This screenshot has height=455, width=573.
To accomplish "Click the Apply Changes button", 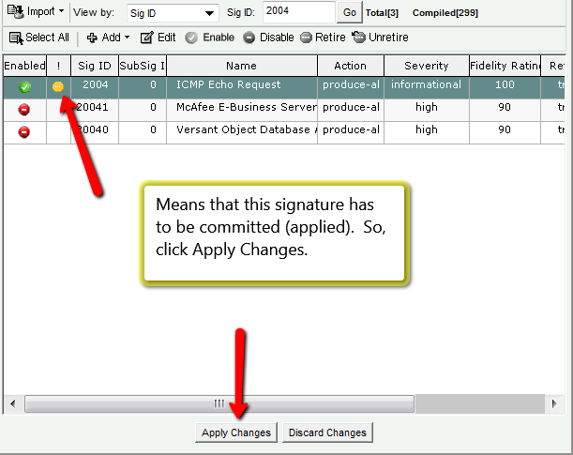I will point(236,432).
